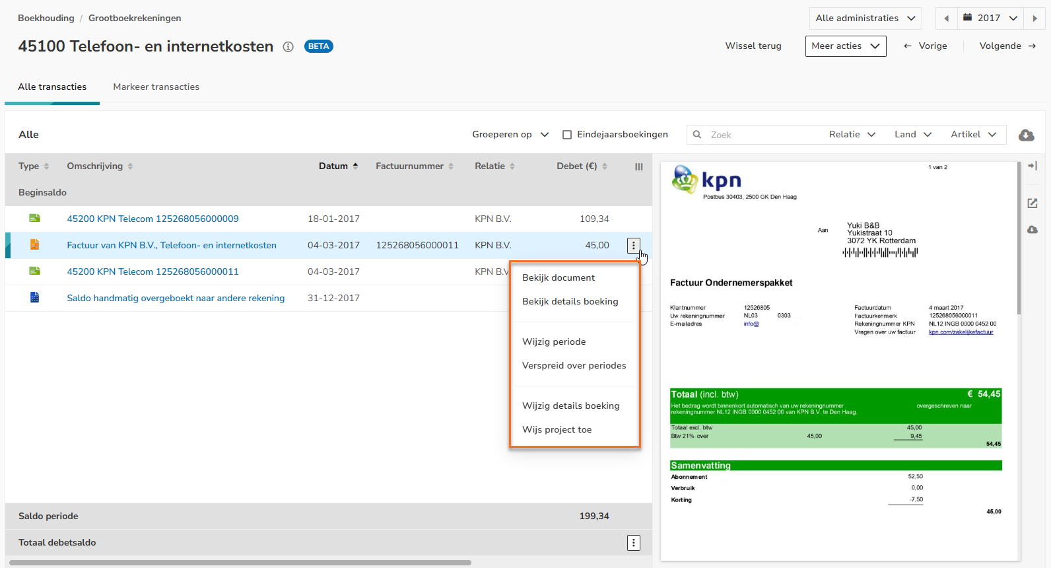Switch to the Markeer transacties tab

coord(156,87)
